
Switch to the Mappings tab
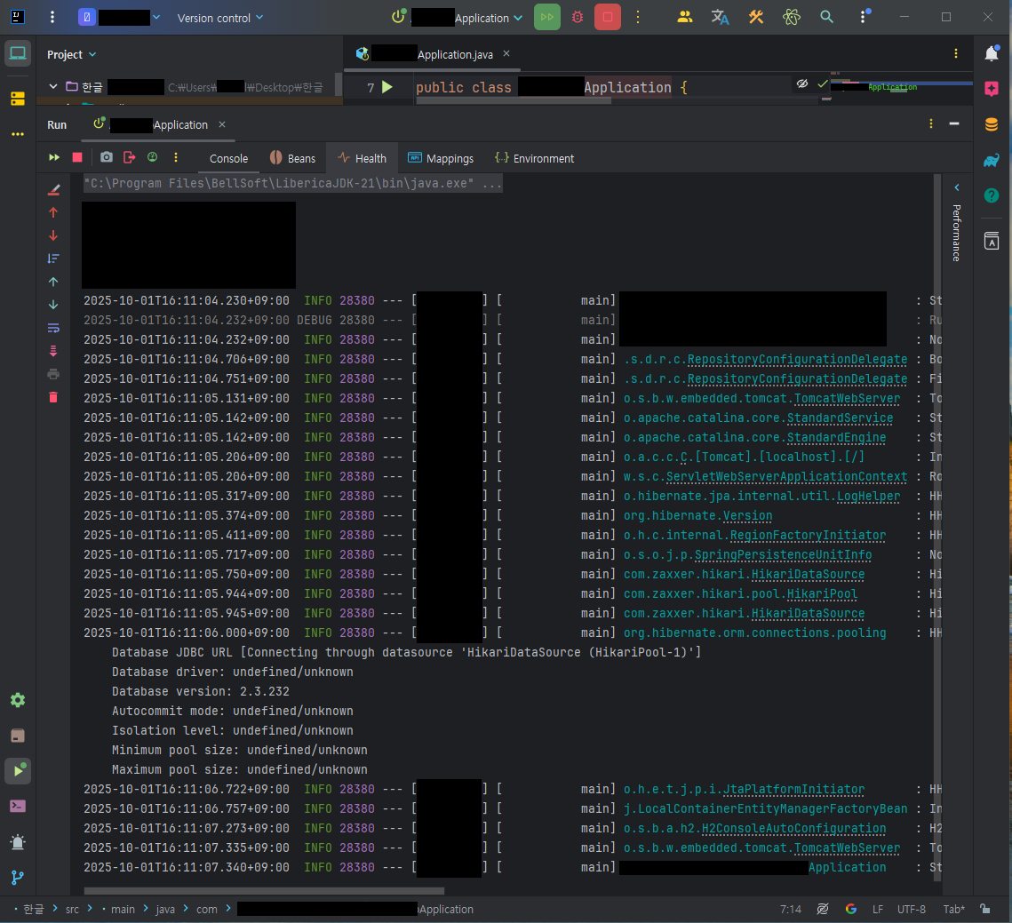pos(441,158)
